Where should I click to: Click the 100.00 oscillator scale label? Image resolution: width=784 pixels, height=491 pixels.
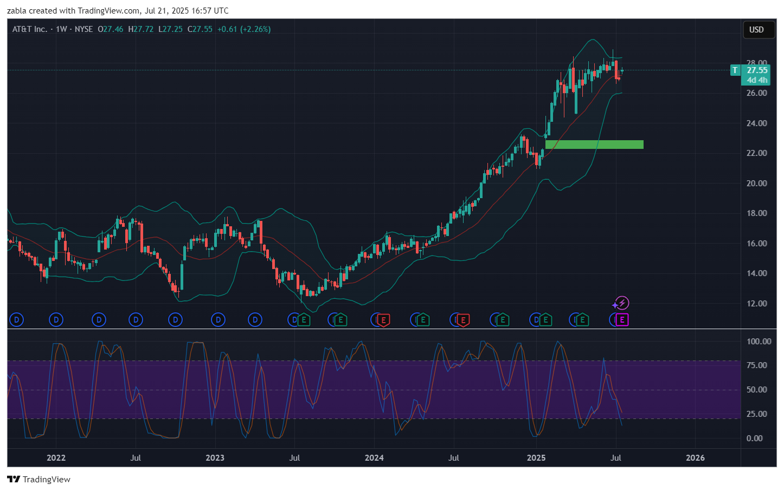point(759,341)
